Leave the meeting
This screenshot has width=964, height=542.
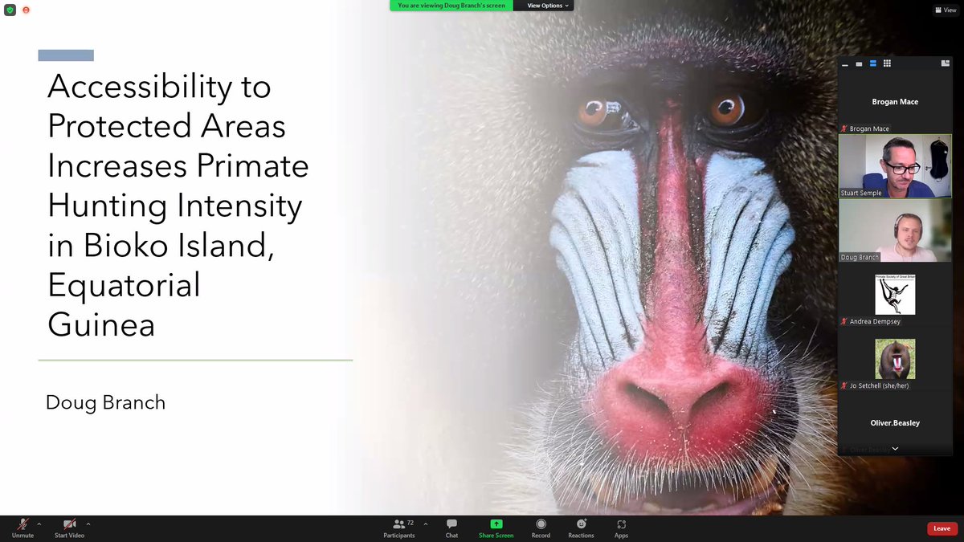pyautogui.click(x=942, y=528)
